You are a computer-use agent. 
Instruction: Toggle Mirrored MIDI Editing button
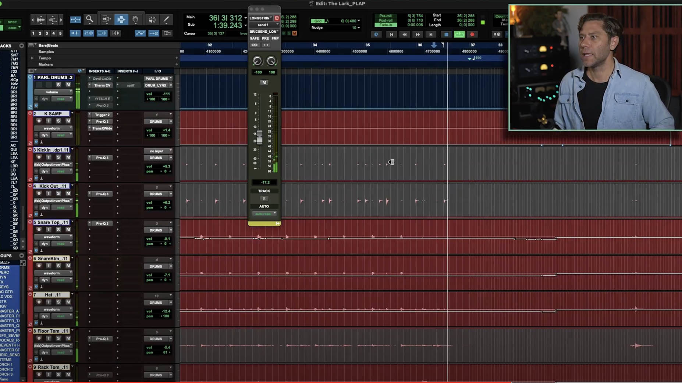coord(153,33)
